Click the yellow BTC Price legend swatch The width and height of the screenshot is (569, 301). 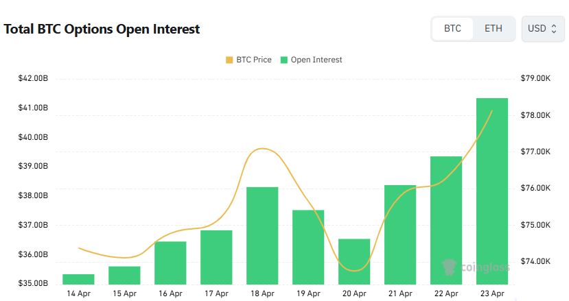click(229, 60)
